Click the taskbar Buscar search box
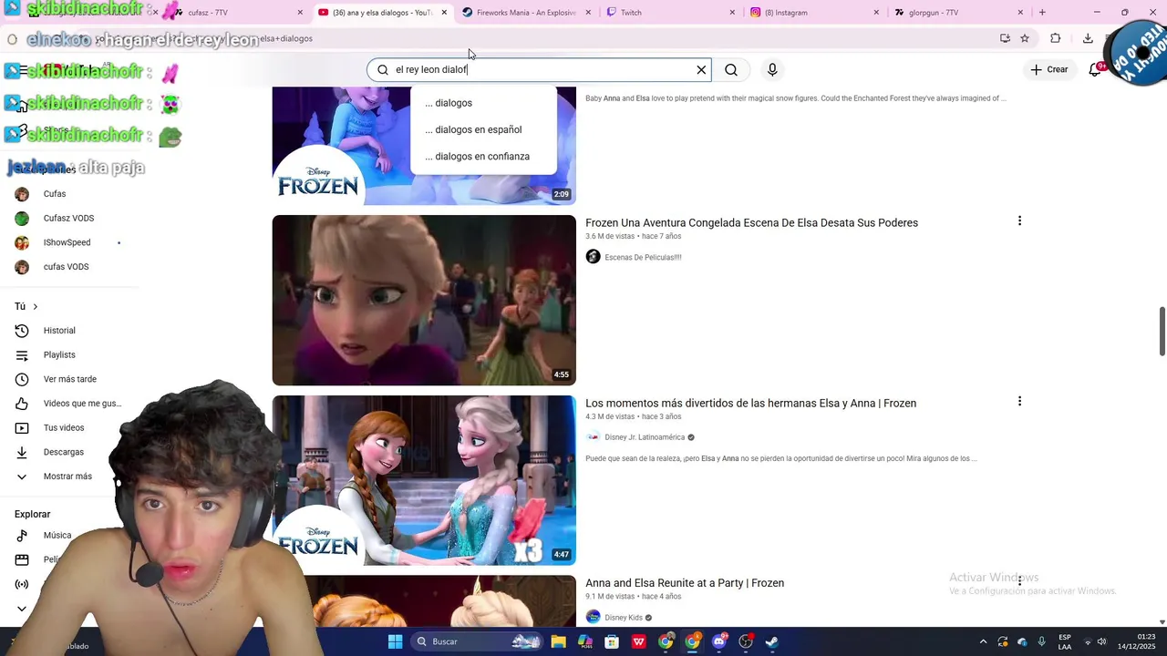This screenshot has width=1167, height=656. point(476,641)
